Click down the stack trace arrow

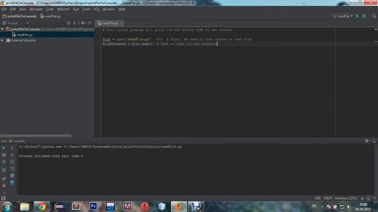pyautogui.click(x=12, y=155)
